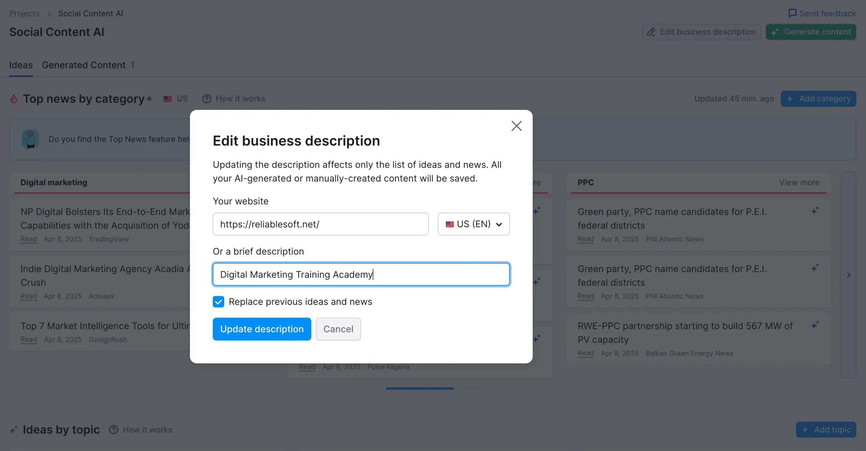Select the Ideas tab
The image size is (866, 451).
click(x=21, y=65)
